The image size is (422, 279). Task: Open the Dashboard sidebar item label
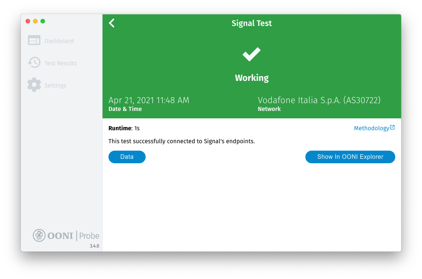pos(59,41)
